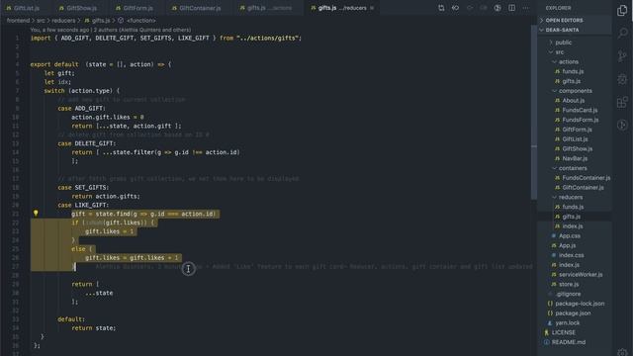Switch to the GiftShow.js tab
This screenshot has height=356, width=633.
pos(78,8)
